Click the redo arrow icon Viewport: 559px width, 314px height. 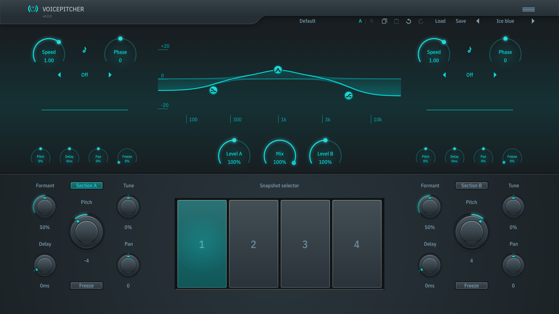pyautogui.click(x=421, y=21)
